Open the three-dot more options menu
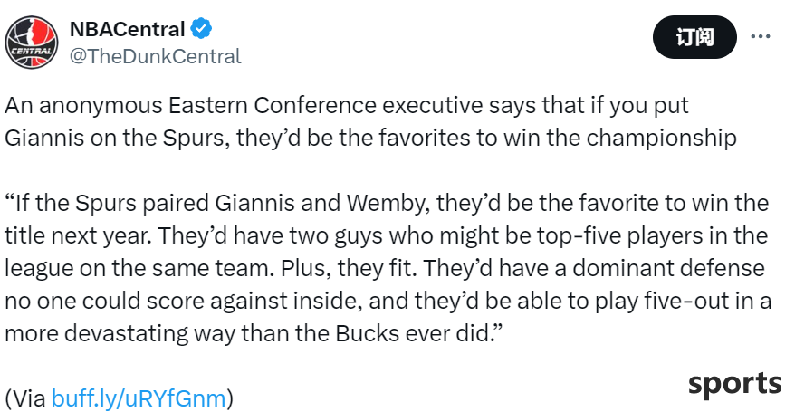This screenshot has height=412, width=795. tap(761, 36)
